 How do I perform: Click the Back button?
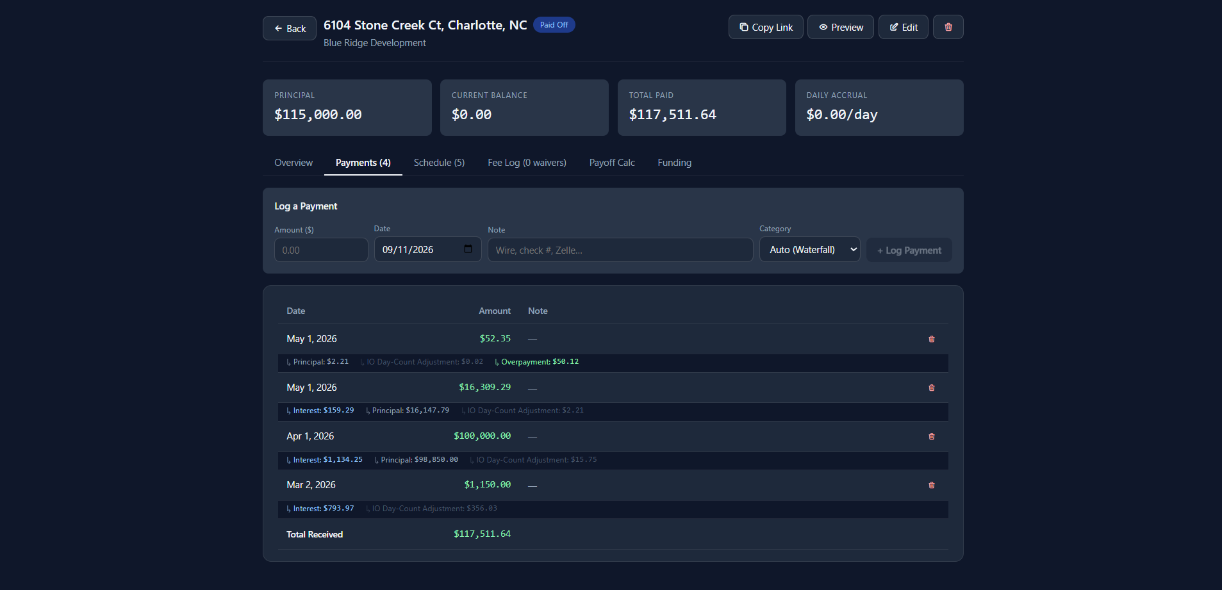289,28
